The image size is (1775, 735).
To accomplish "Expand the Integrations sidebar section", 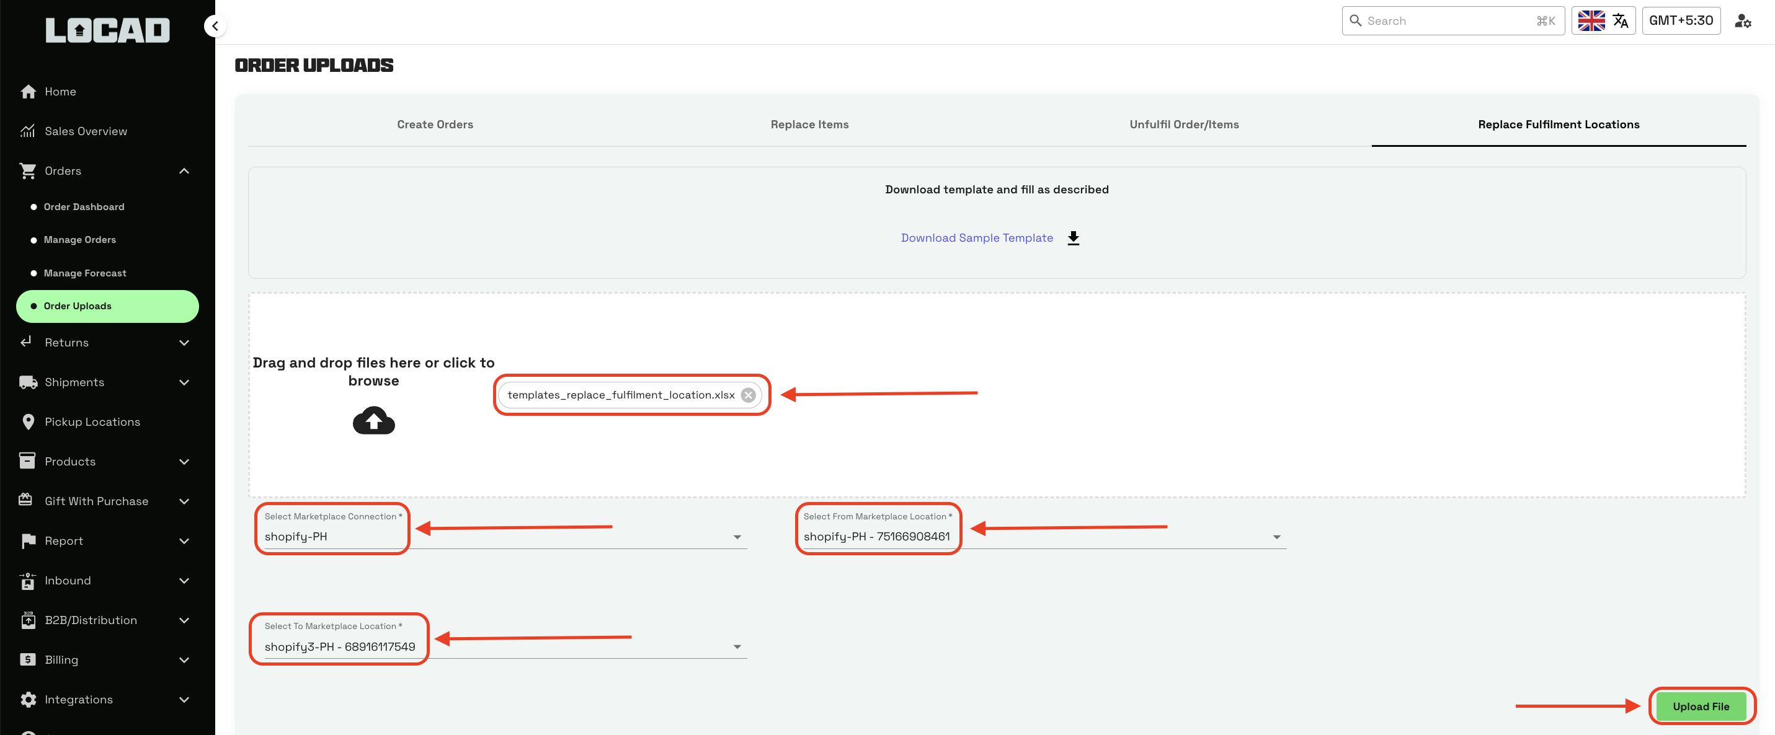I will 184,699.
